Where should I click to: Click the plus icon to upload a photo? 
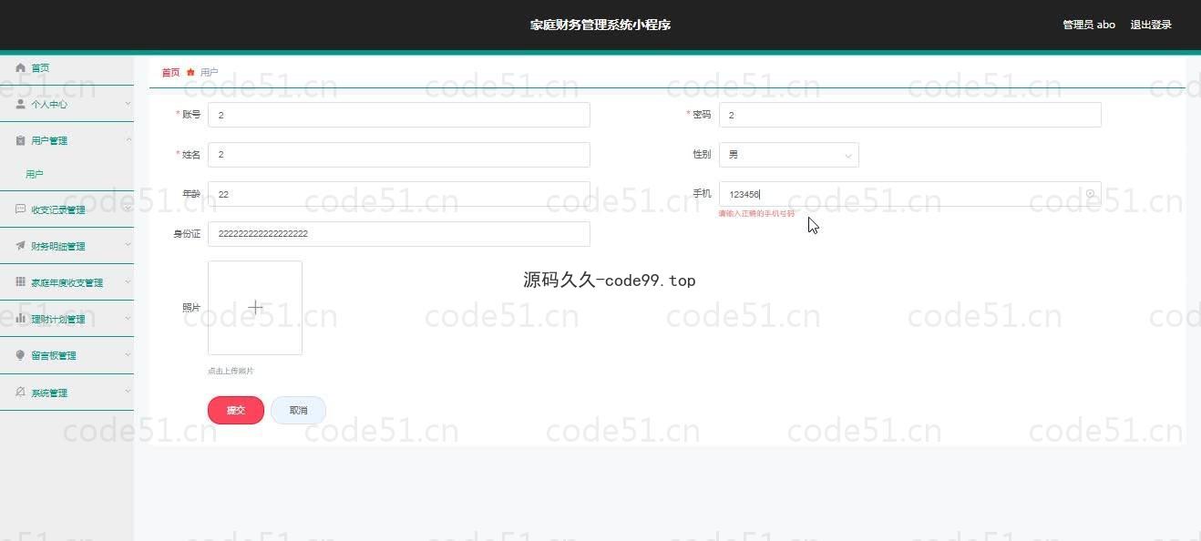(x=255, y=308)
